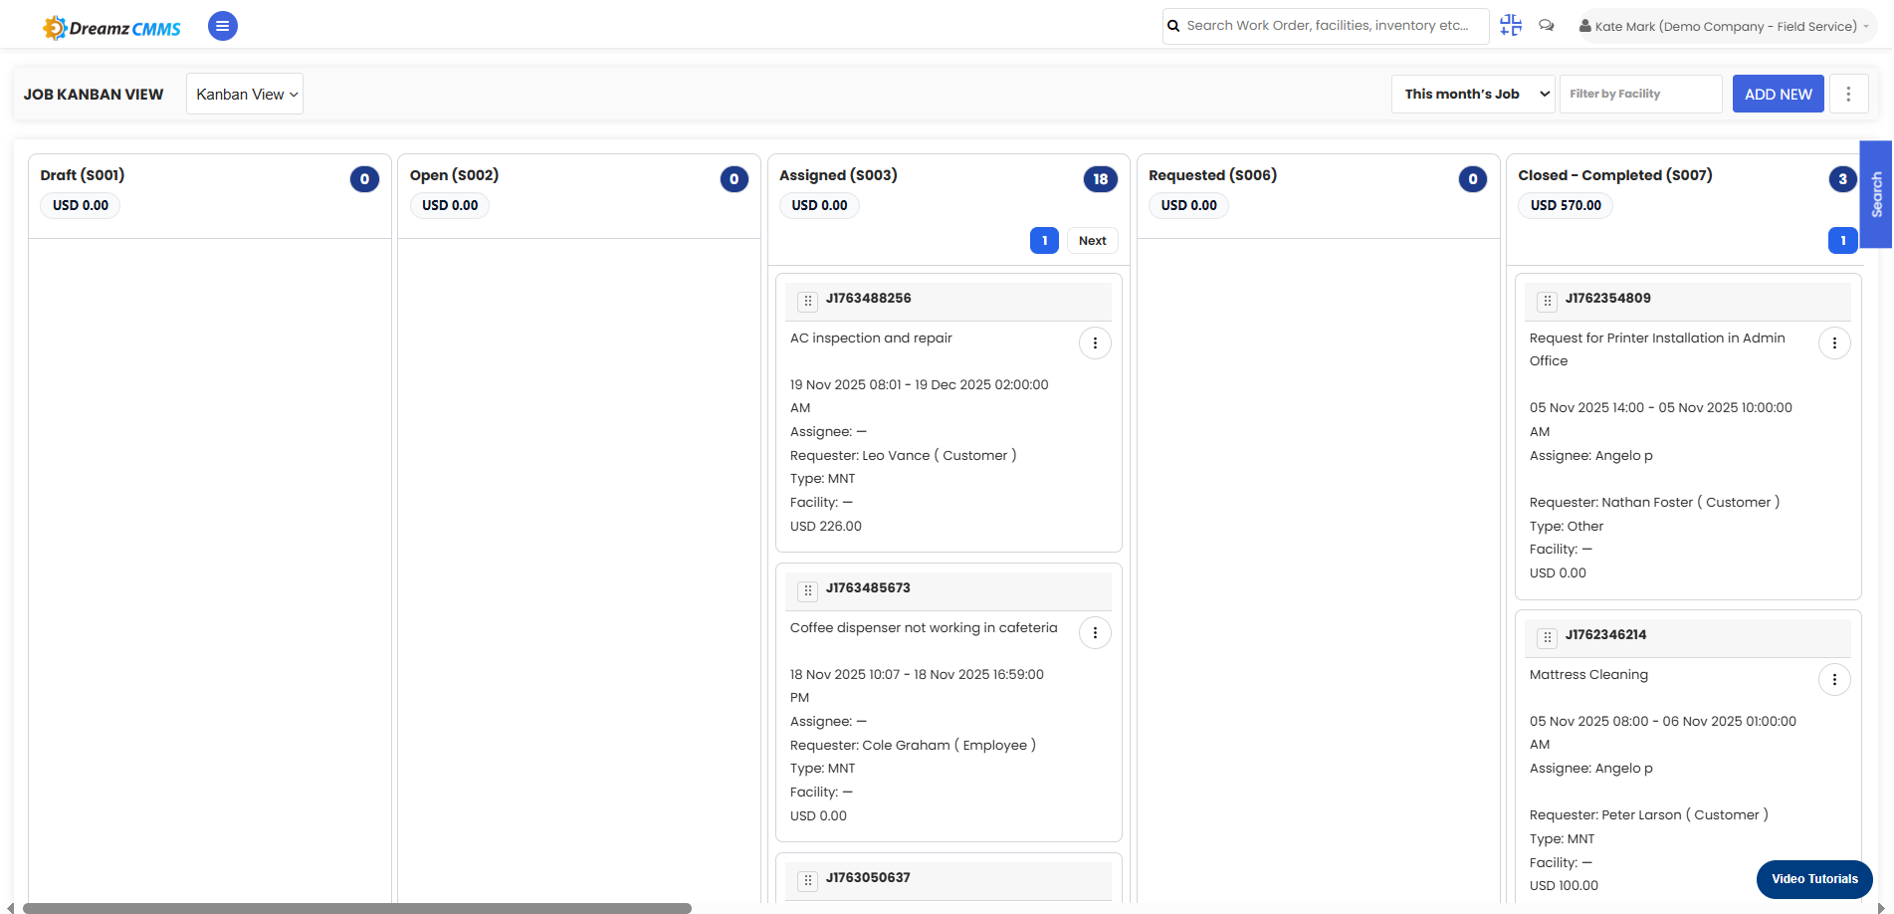Open the vertical Search side tab

[x=1876, y=194]
